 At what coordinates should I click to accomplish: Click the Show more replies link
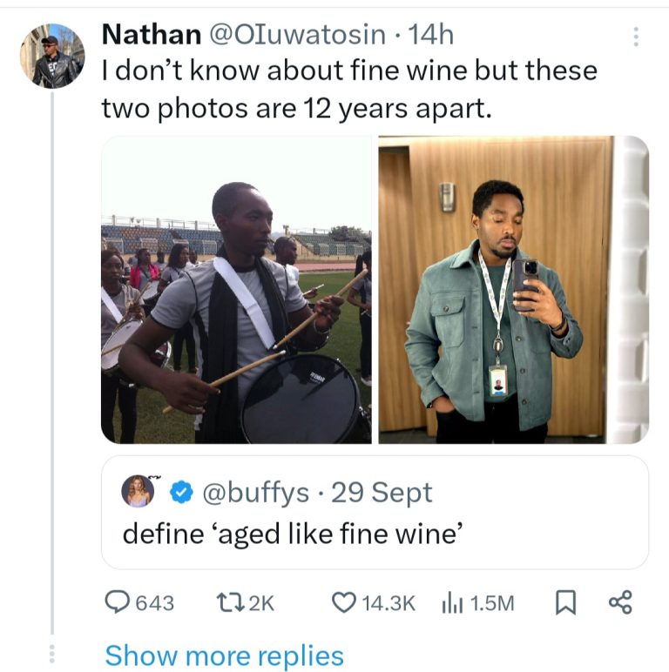point(224,655)
